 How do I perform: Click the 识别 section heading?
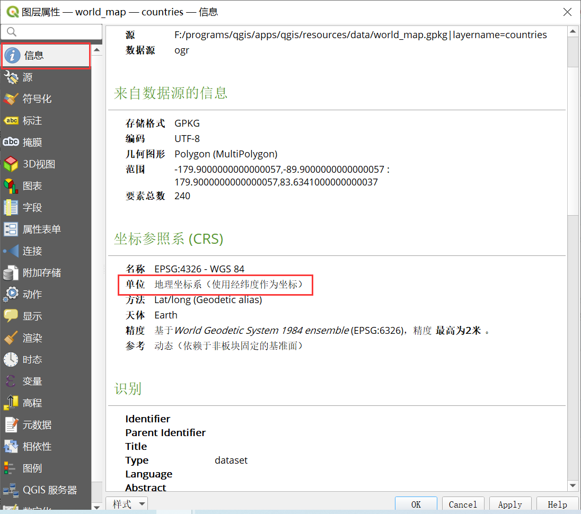click(x=128, y=389)
